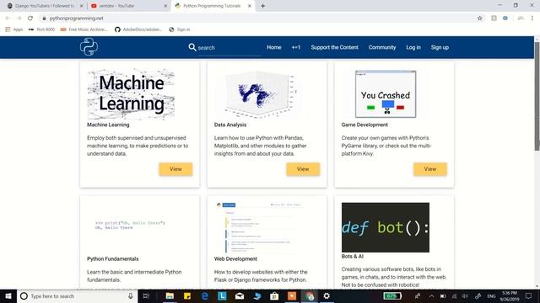Viewport: 540px width, 303px height.
Task: Click the site search input field
Action: pyautogui.click(x=229, y=48)
